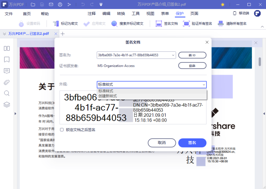Screen dimensions: 266x189
Task: Choose 创建新样式 from the list
Action: (x=152, y=96)
